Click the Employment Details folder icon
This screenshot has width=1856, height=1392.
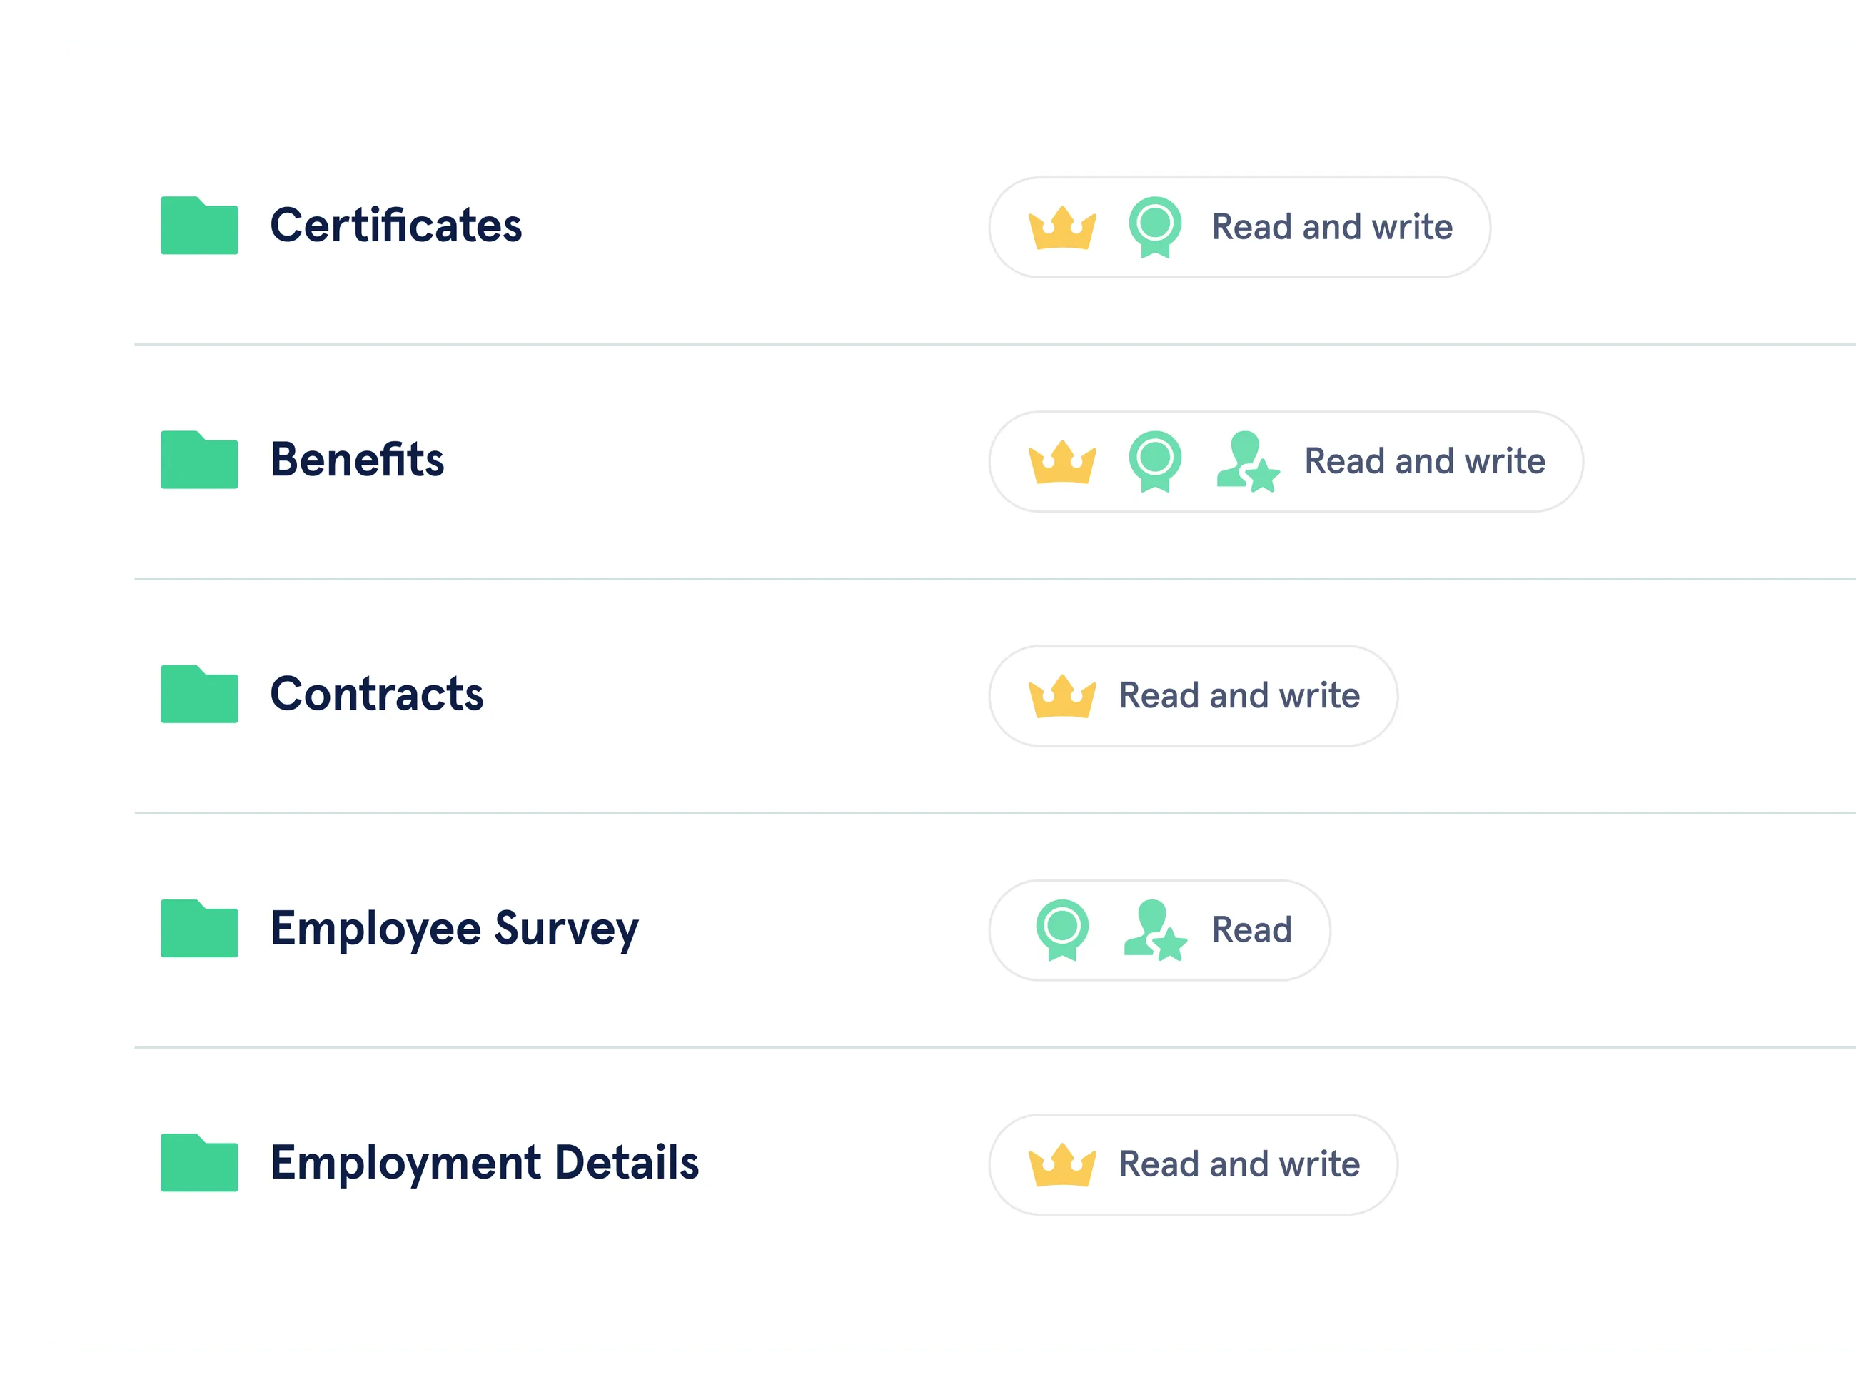coord(199,1162)
